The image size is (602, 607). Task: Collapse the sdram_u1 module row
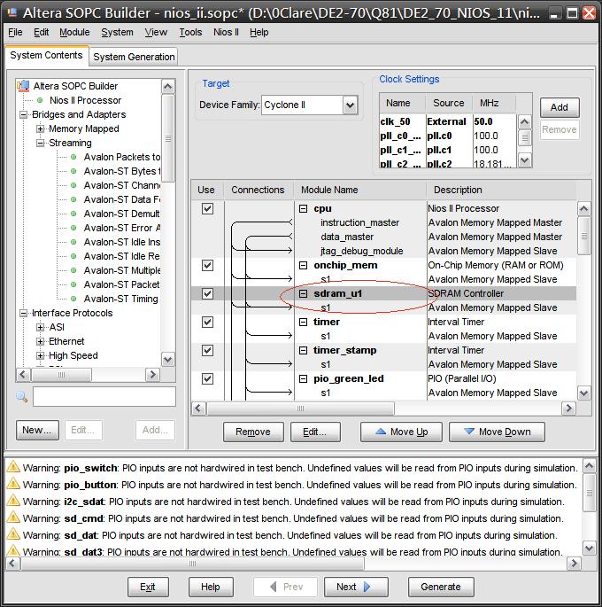click(x=304, y=293)
